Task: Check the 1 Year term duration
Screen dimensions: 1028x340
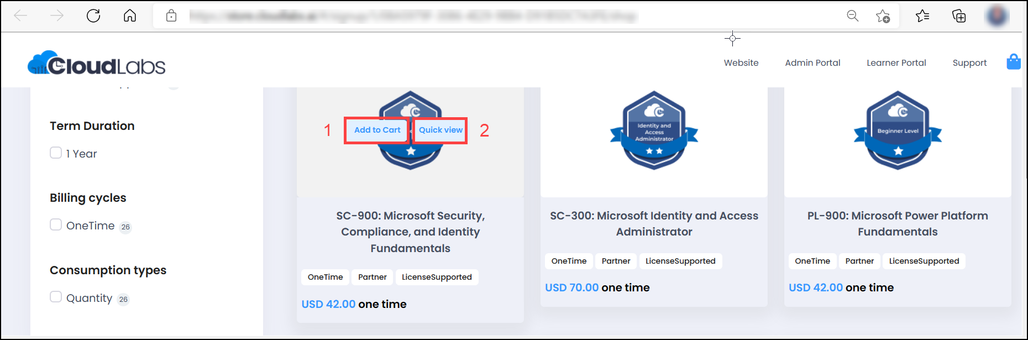Action: click(56, 153)
